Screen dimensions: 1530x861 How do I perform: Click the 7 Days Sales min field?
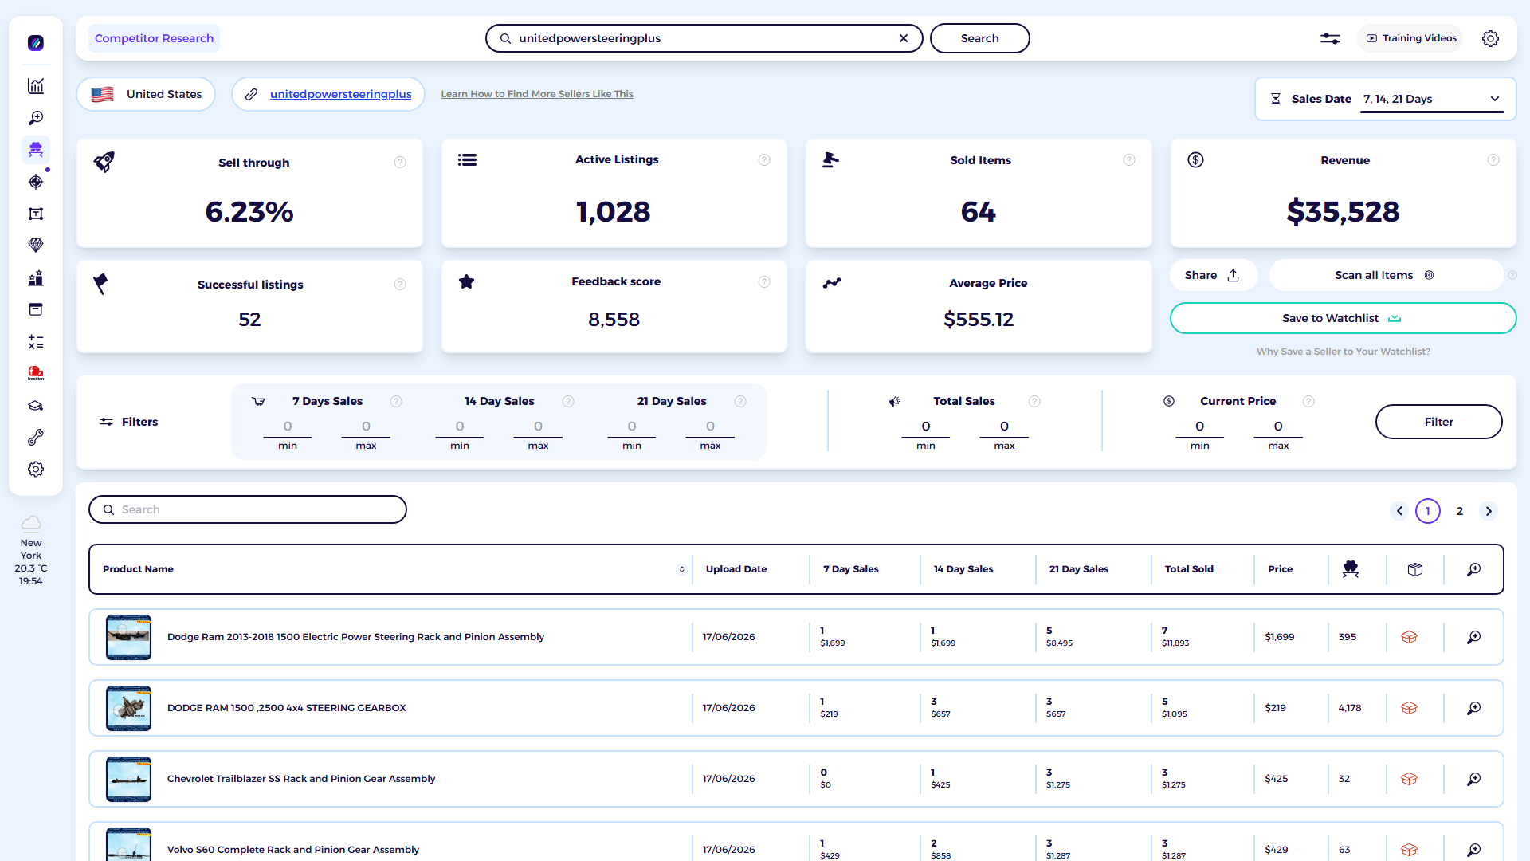288,427
